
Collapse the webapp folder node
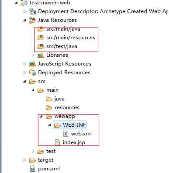point(41,116)
